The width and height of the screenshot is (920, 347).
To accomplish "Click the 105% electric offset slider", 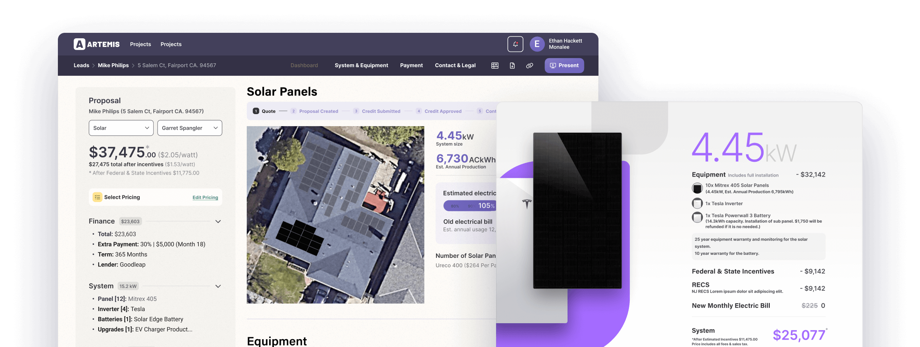I will click(x=470, y=206).
